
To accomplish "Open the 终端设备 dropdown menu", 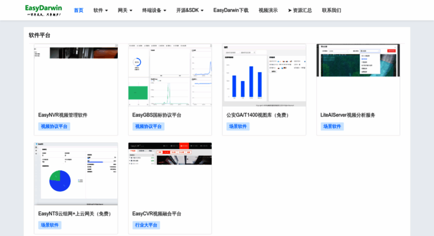I will pyautogui.click(x=154, y=10).
